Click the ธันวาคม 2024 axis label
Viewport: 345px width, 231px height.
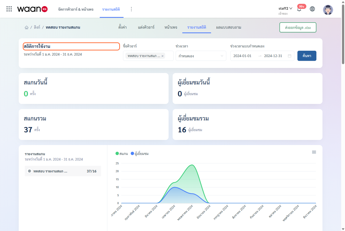(310, 212)
